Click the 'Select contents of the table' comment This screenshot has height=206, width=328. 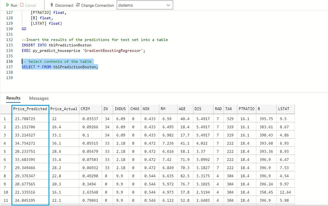pyautogui.click(x=57, y=61)
